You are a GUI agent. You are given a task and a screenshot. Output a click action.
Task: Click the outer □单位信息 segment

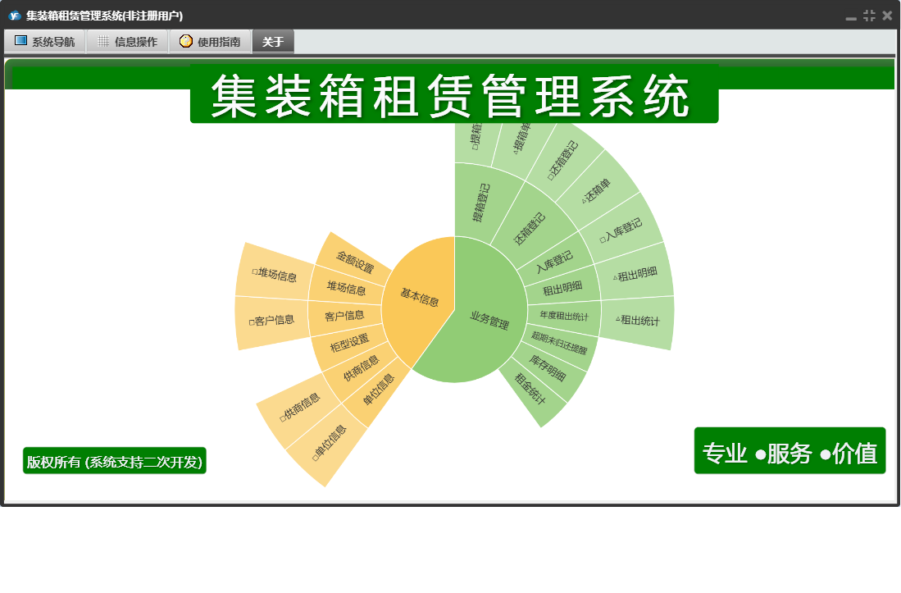[329, 442]
